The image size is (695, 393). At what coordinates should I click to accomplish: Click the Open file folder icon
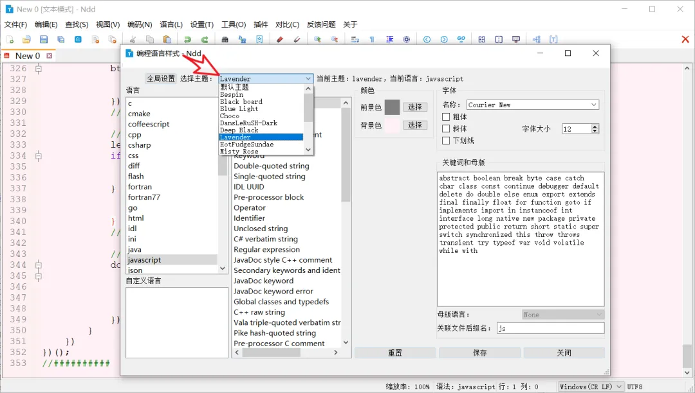coord(26,39)
